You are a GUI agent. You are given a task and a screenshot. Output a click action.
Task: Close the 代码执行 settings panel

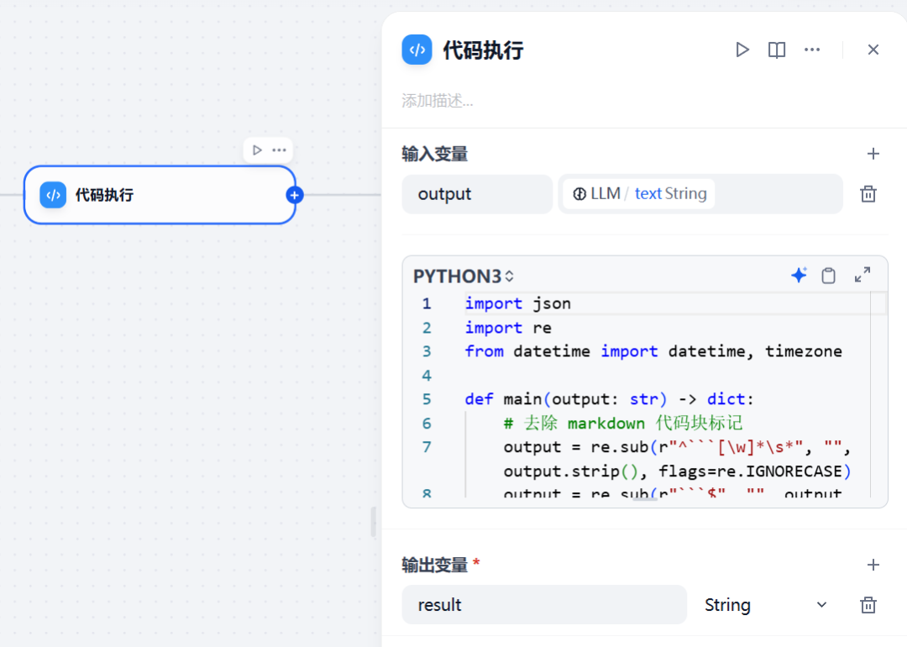[x=873, y=50]
